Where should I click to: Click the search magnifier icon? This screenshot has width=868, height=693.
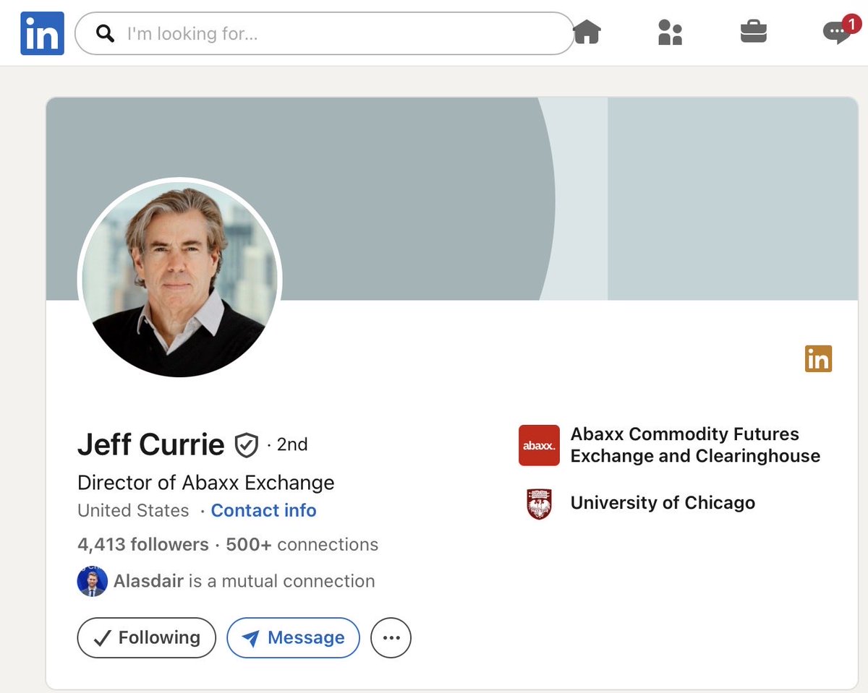[105, 33]
